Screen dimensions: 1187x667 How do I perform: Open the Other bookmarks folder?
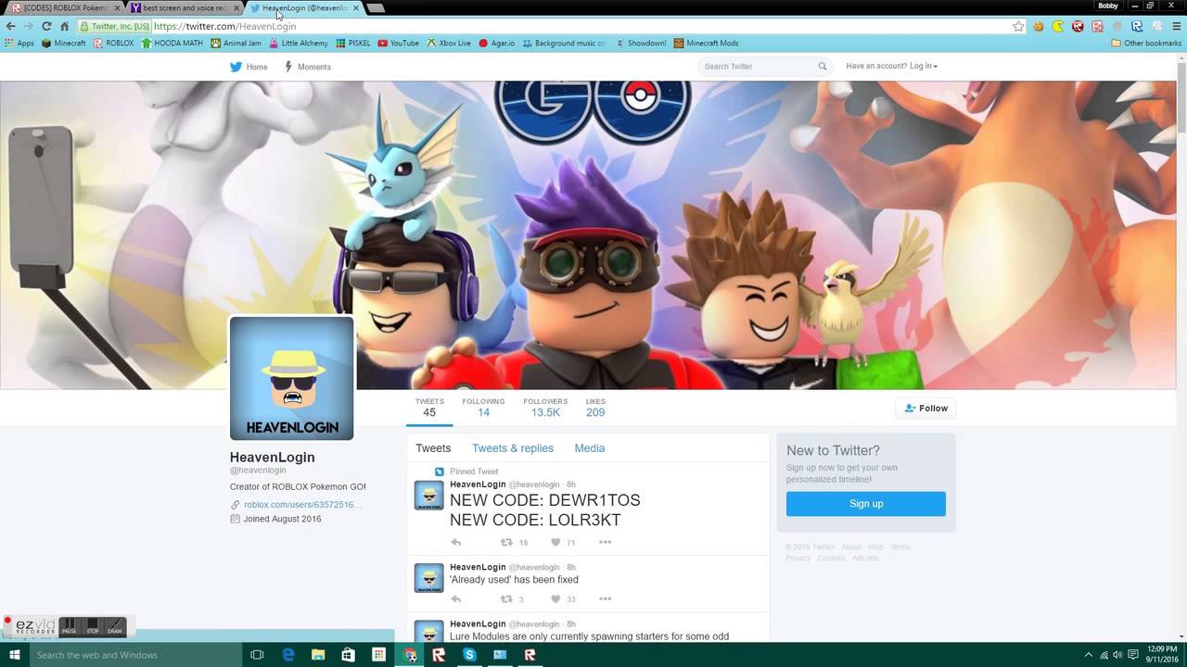(x=1146, y=44)
